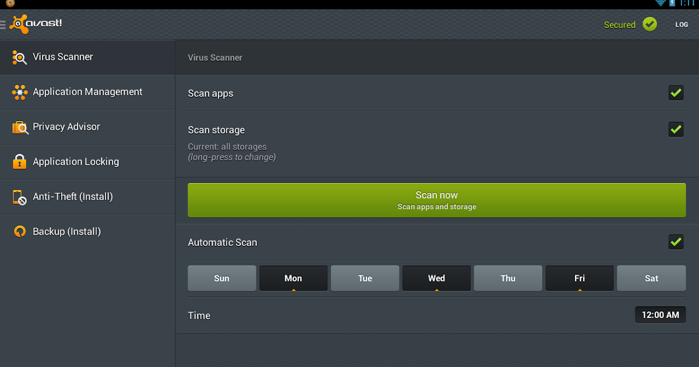Click the avast! logo in header

36,24
